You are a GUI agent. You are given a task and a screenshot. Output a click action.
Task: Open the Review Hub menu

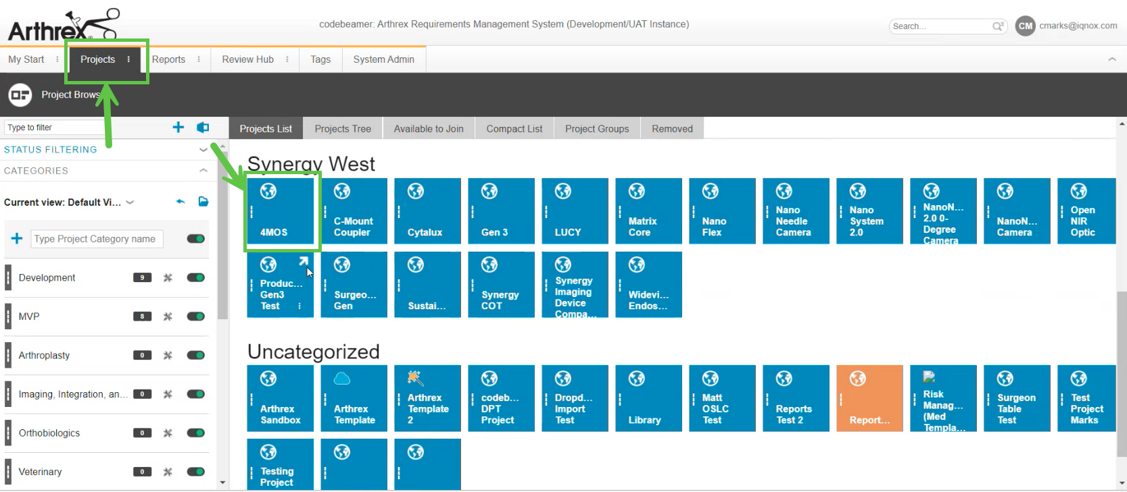pyautogui.click(x=248, y=59)
